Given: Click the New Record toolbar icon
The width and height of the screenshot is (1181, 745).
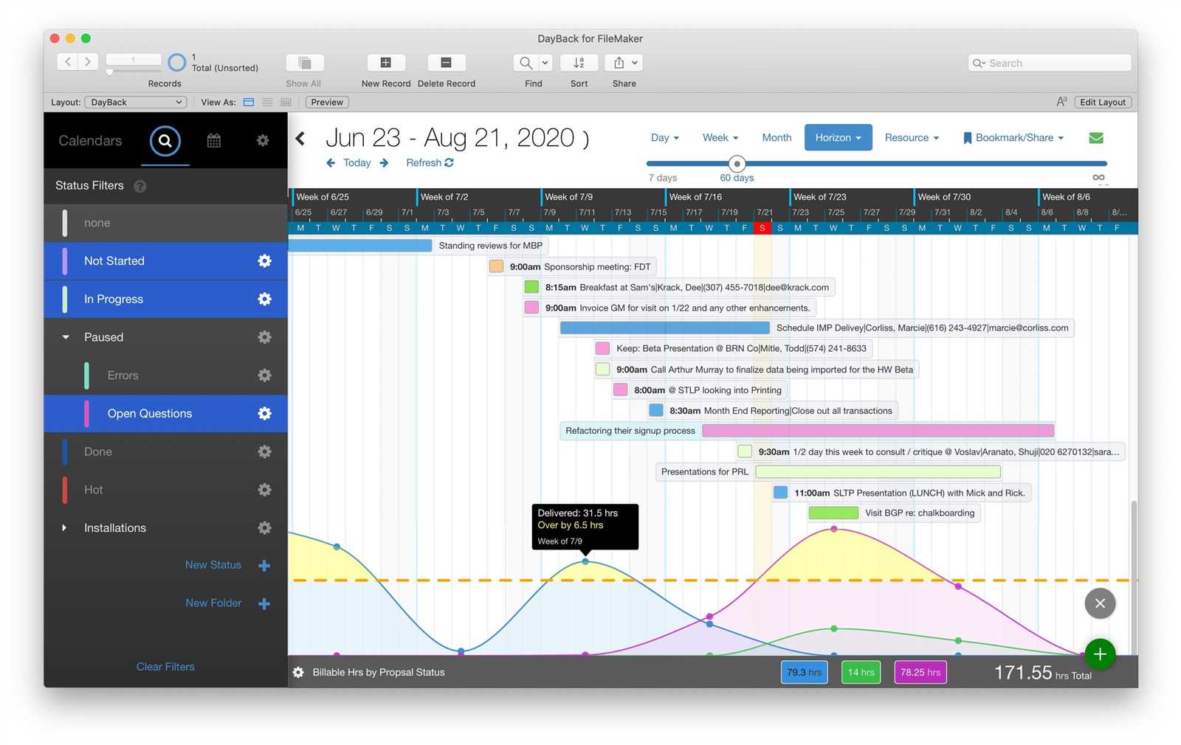Looking at the screenshot, I should 385,63.
